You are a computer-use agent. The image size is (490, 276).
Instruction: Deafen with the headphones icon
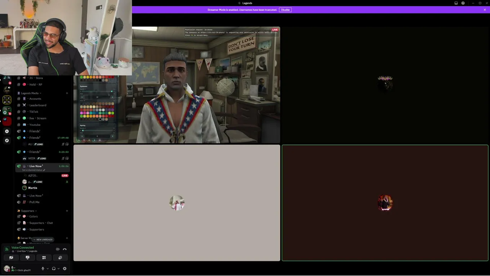tap(54, 269)
